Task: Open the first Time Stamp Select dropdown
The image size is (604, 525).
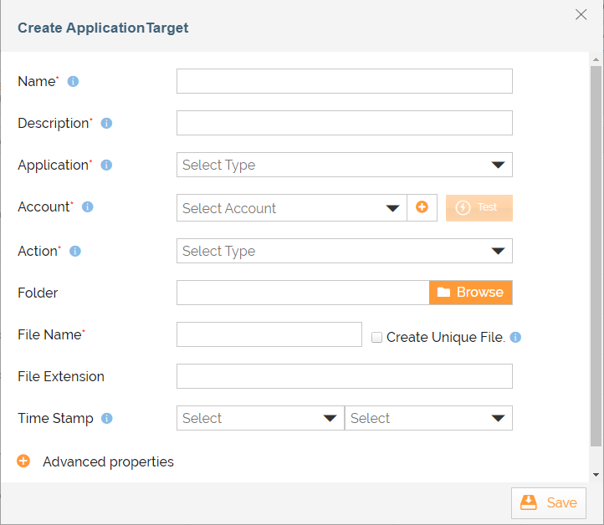Action: point(260,418)
